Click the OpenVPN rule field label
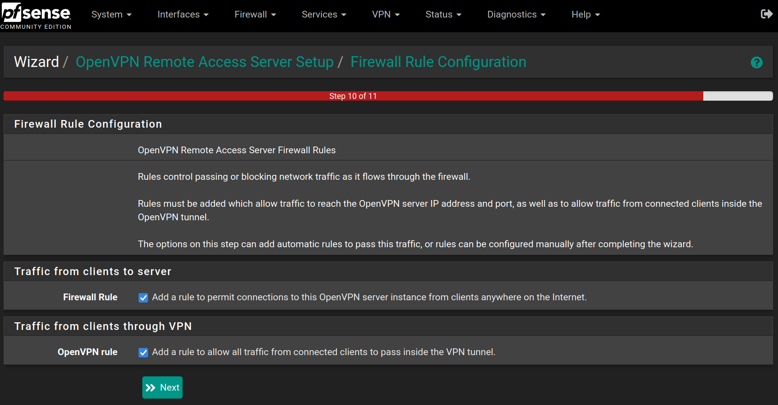778x405 pixels. pyautogui.click(x=87, y=352)
